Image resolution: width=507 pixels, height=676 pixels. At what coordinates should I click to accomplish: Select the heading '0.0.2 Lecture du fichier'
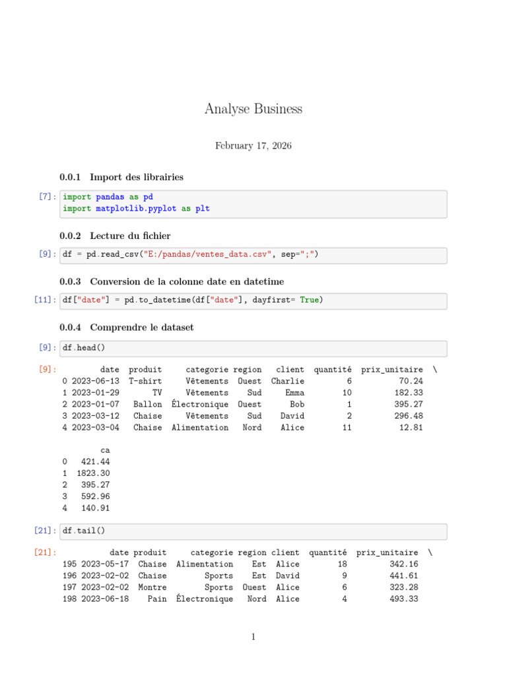115,236
